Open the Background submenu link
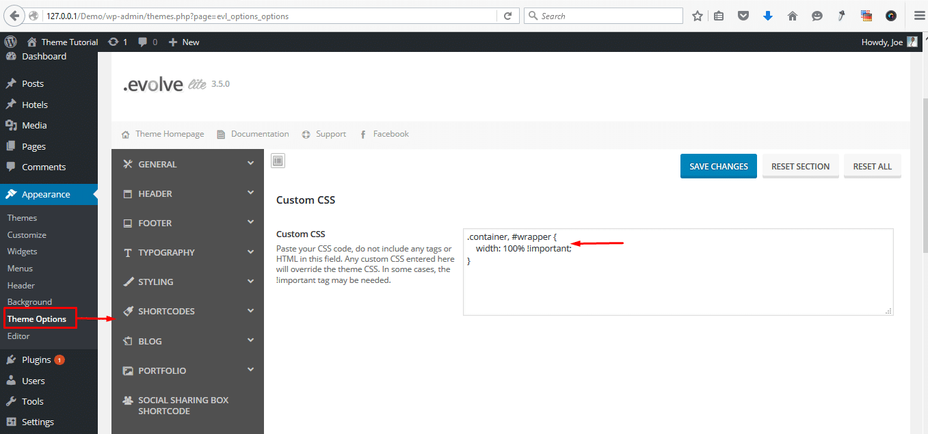Image resolution: width=928 pixels, height=434 pixels. click(x=29, y=302)
